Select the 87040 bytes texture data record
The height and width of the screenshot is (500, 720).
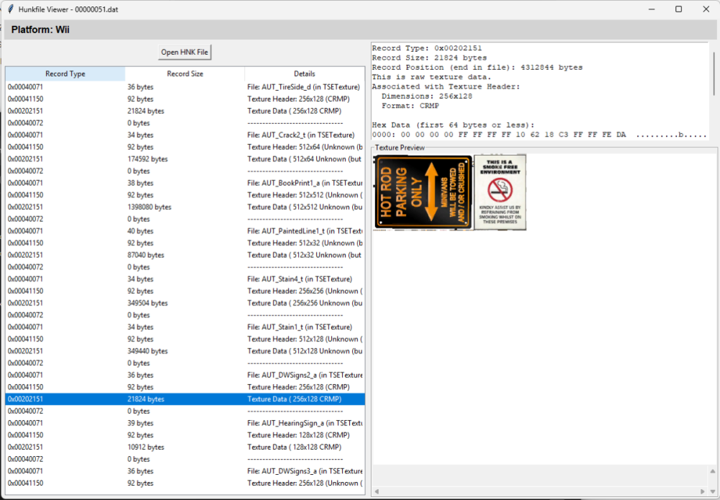[184, 255]
